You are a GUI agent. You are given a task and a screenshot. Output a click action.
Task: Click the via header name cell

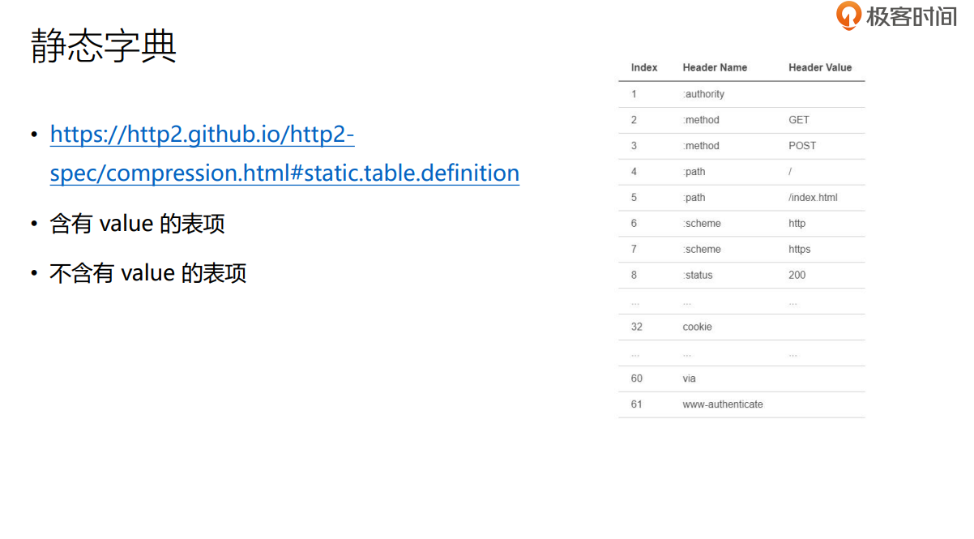pyautogui.click(x=690, y=379)
